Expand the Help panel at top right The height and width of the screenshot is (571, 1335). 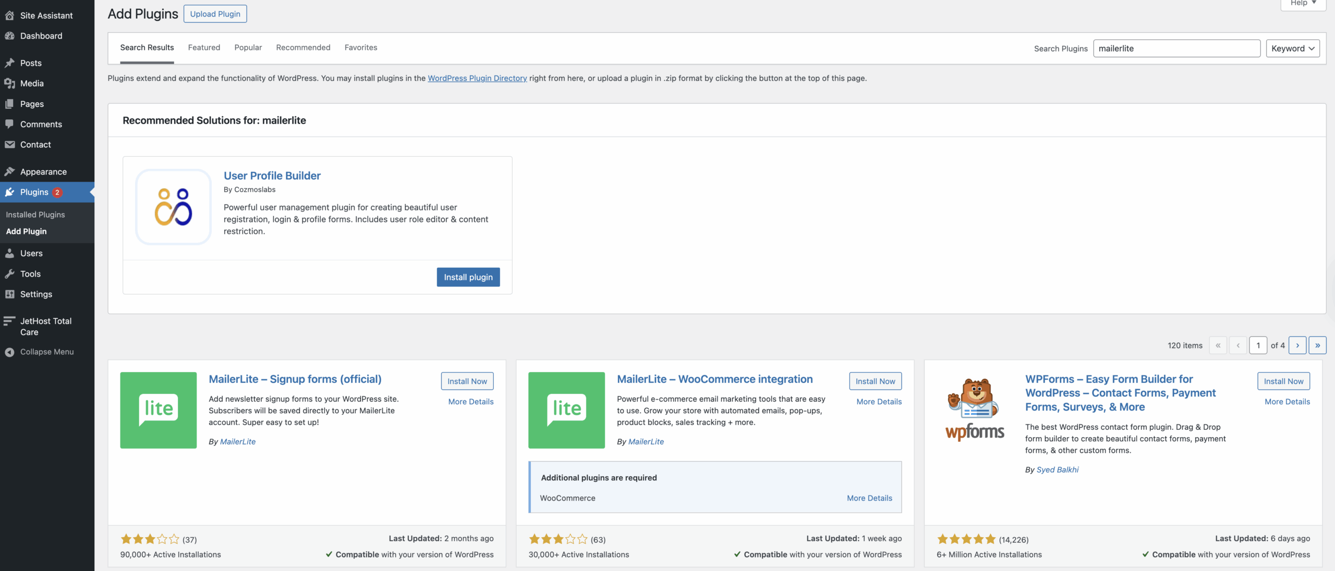[1303, 3]
